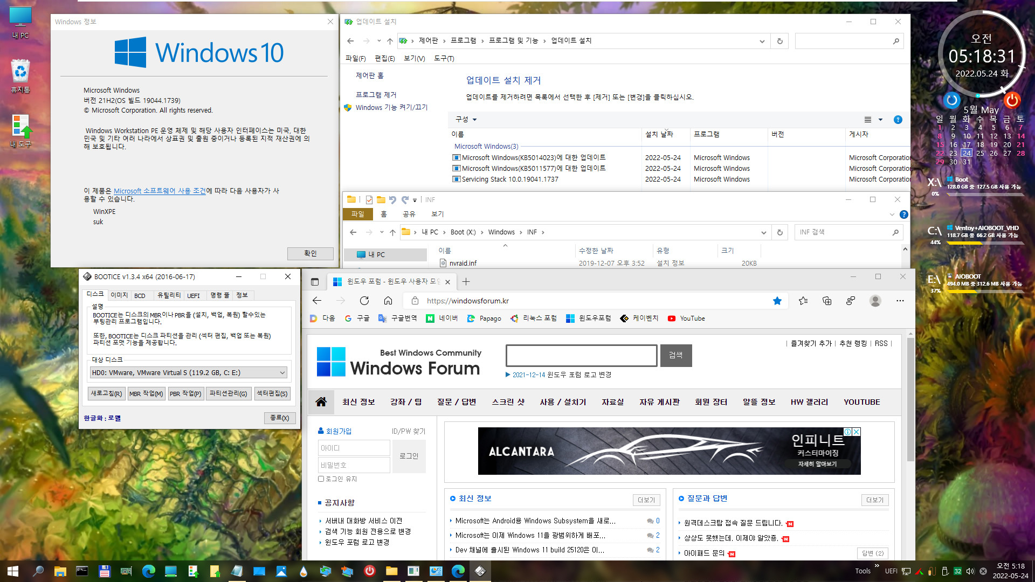Open 대상 디스크 HD0 VMware dropdown
The image size is (1035, 582).
[x=188, y=372]
